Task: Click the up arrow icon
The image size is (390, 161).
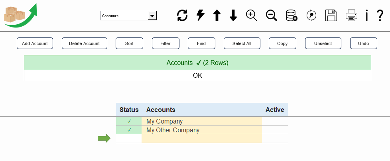Action: [217, 16]
